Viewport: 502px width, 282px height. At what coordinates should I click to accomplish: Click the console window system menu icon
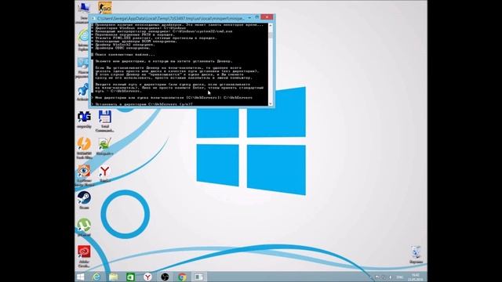coord(93,19)
